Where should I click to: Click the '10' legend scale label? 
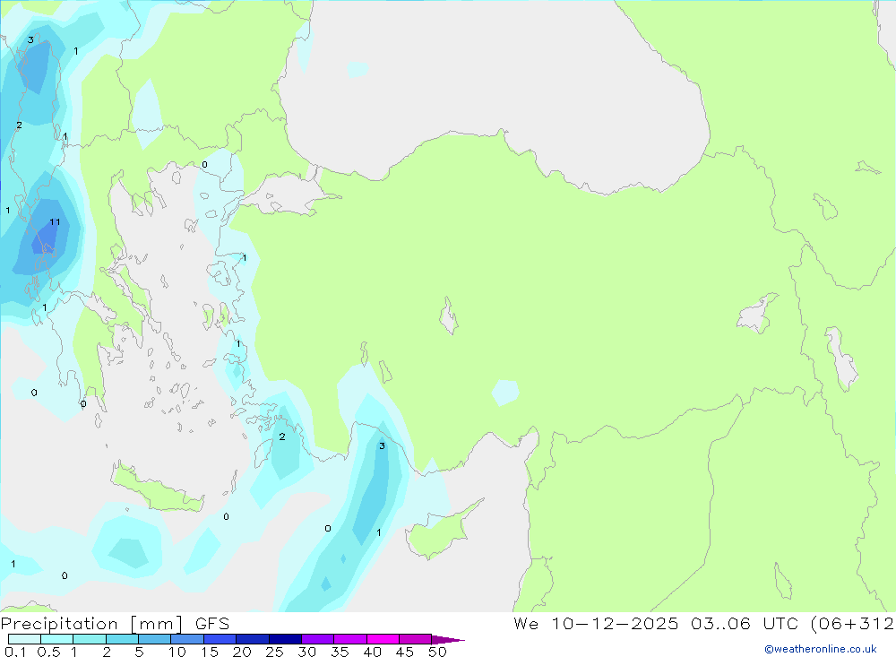[177, 652]
